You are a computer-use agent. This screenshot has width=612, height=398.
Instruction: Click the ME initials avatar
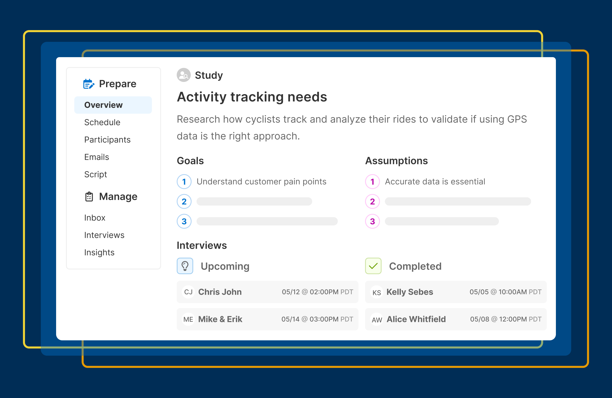(x=188, y=319)
